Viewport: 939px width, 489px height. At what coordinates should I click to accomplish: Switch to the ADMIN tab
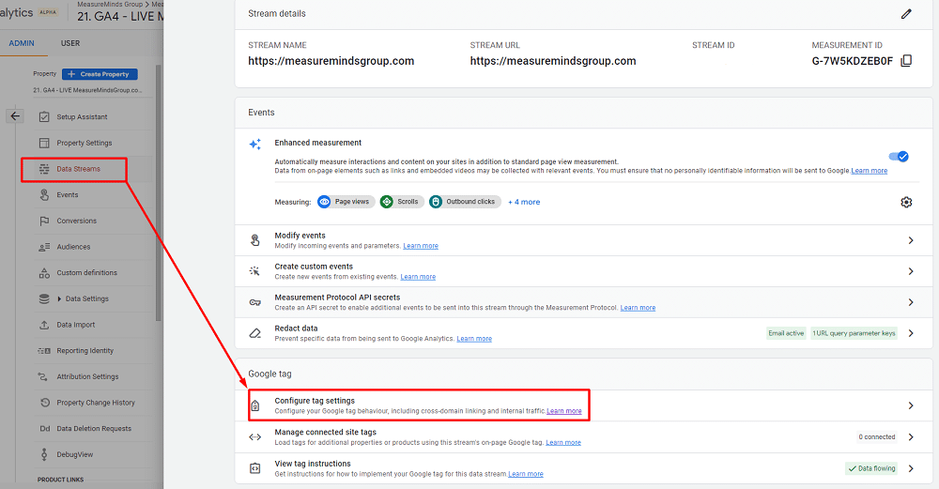pyautogui.click(x=22, y=43)
